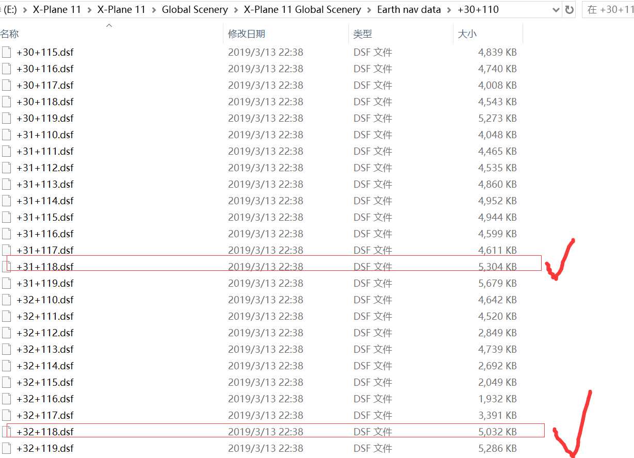The height and width of the screenshot is (458, 634).
Task: Click the file icon of +32+110.dsf
Action: click(x=6, y=300)
